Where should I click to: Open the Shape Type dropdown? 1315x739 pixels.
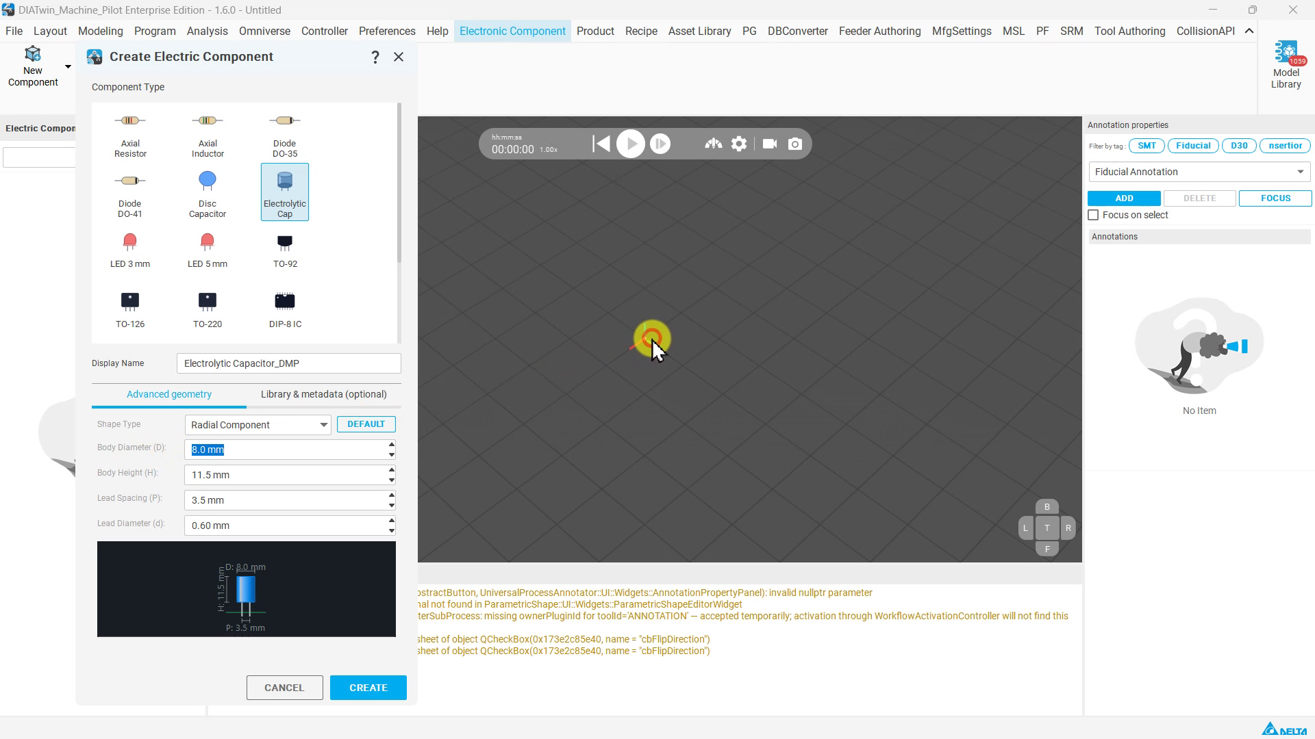(258, 425)
